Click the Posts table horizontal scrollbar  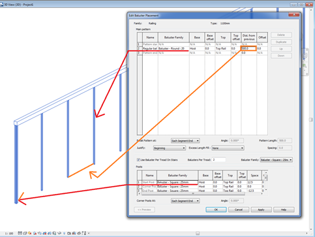192,193
